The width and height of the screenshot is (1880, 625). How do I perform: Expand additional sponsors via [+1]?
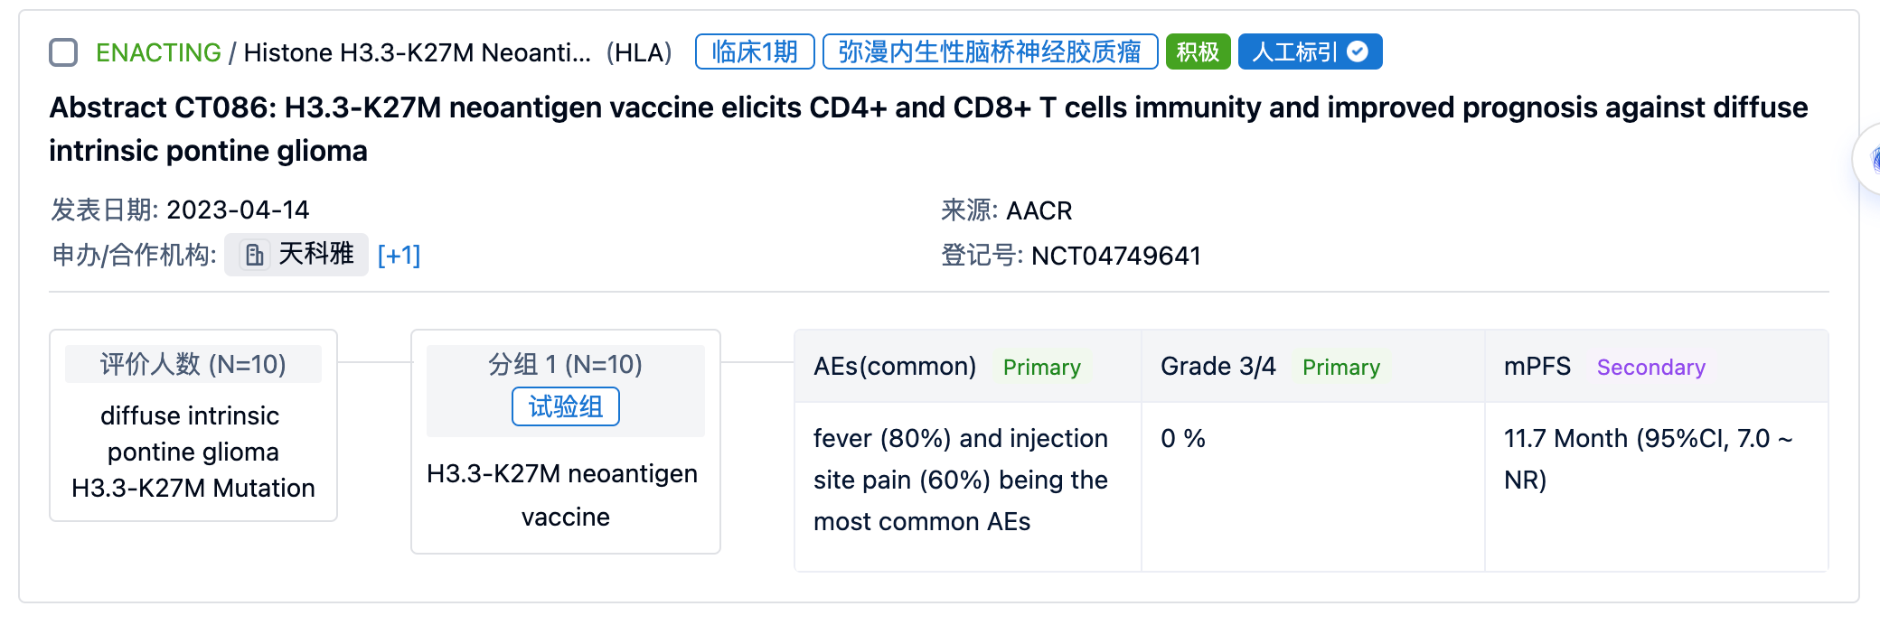(x=399, y=256)
